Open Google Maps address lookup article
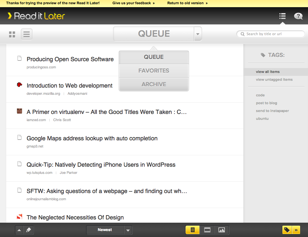 point(92,138)
